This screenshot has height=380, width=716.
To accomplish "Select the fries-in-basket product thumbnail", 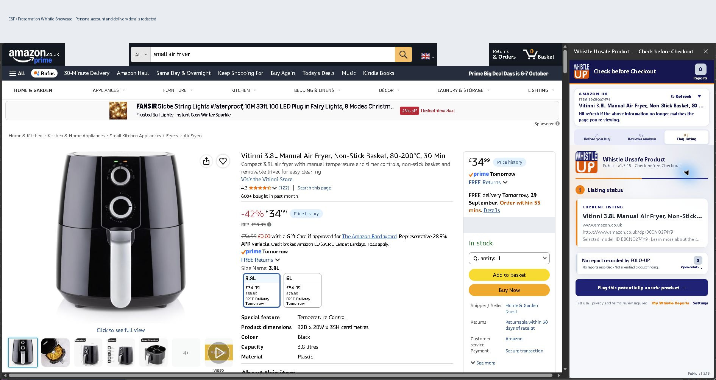I will point(55,352).
